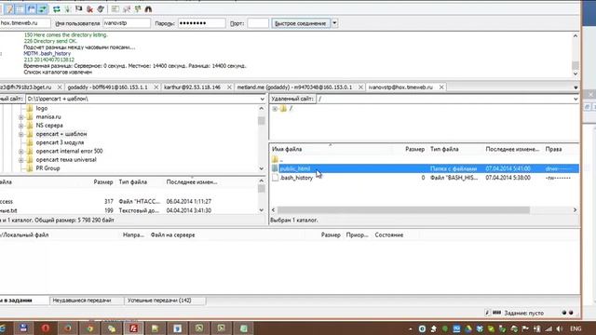Expand the opencart + шаблон folder node
This screenshot has width=596, height=335.
[x=21, y=134]
